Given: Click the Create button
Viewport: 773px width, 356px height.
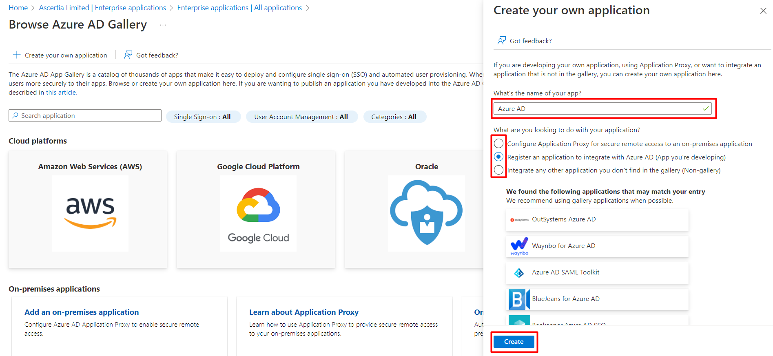Looking at the screenshot, I should pos(514,341).
